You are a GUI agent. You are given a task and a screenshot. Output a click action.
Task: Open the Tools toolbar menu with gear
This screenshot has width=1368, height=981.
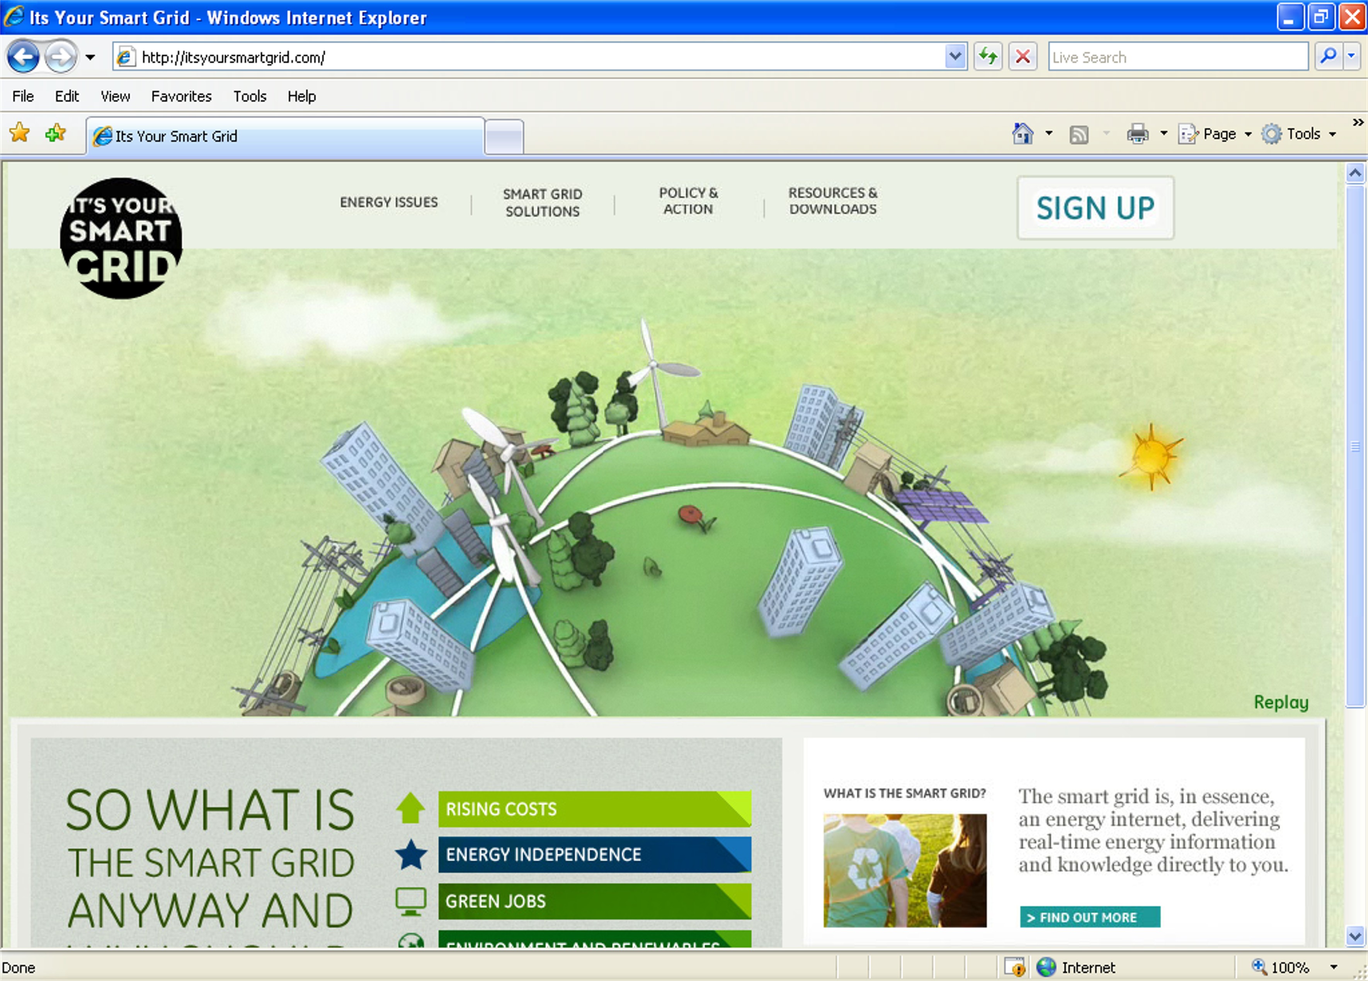click(x=1299, y=134)
